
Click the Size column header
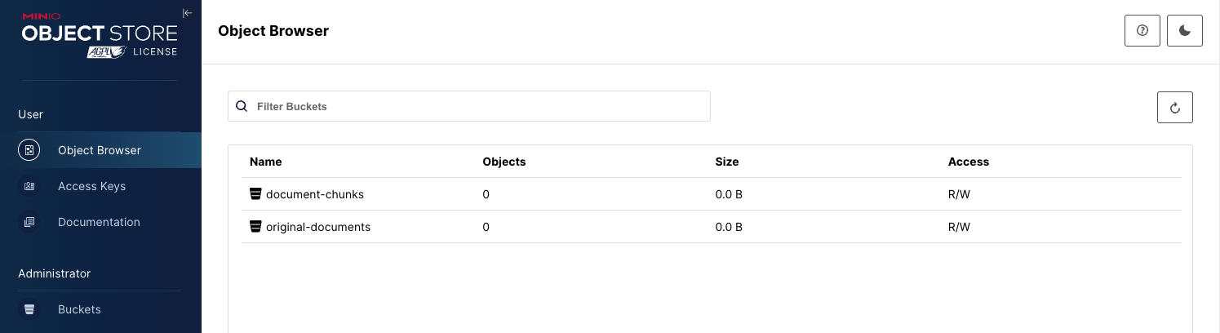pyautogui.click(x=727, y=162)
